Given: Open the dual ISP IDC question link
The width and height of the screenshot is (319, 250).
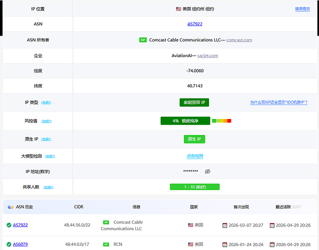Looking at the screenshot, I should click(278, 102).
